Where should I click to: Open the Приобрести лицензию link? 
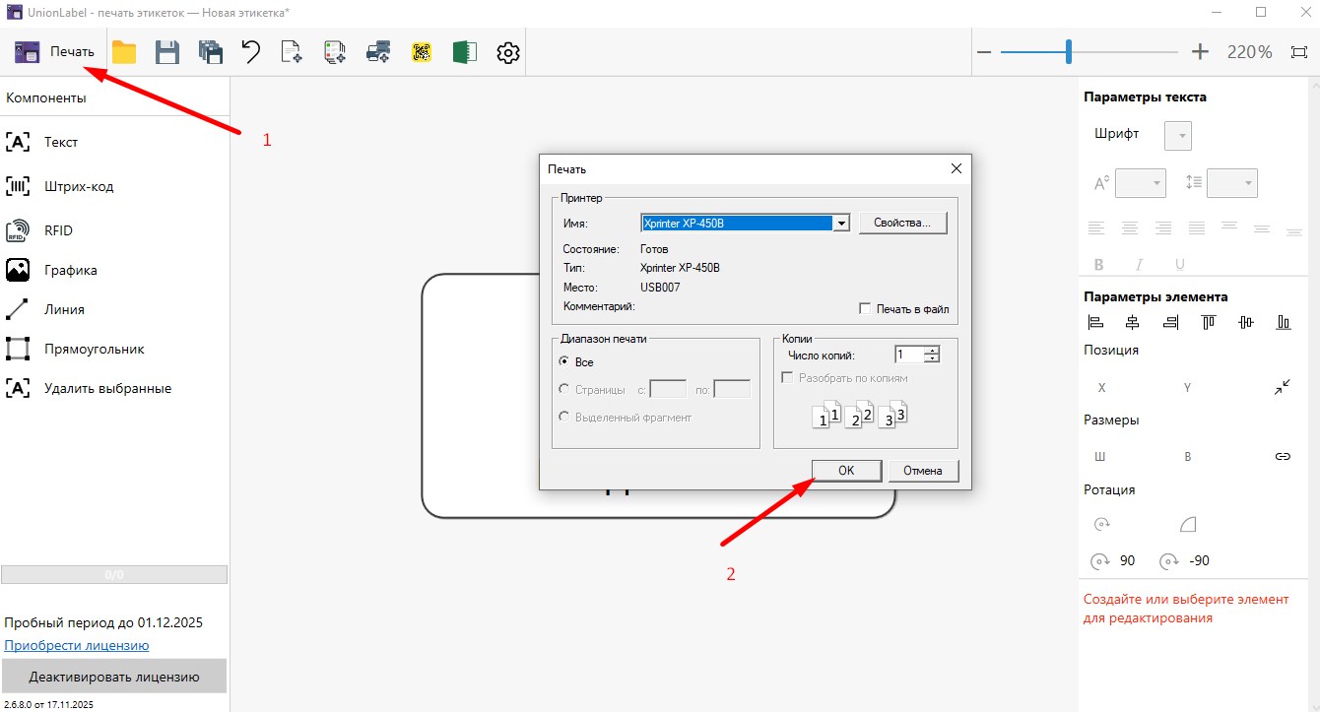77,645
